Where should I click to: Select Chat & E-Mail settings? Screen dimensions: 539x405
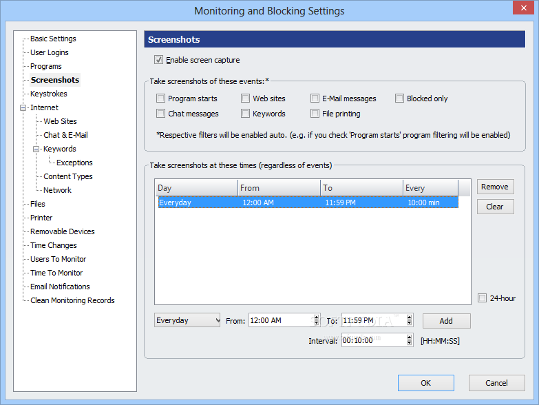tap(65, 135)
